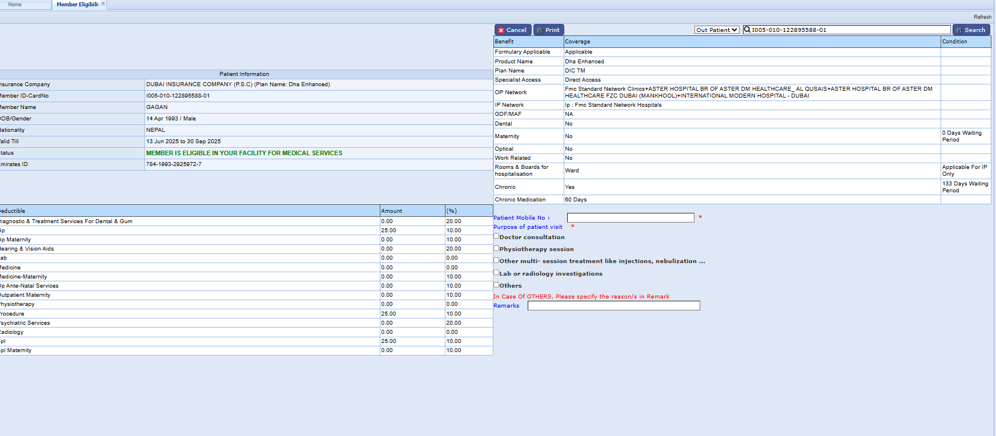Switch to the Home tab

click(x=15, y=5)
